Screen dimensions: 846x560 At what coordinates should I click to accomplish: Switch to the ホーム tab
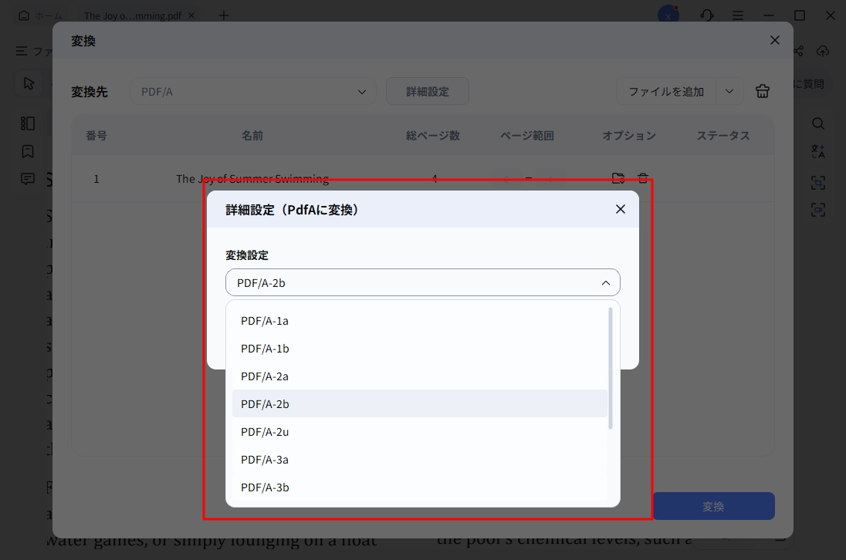pos(40,15)
